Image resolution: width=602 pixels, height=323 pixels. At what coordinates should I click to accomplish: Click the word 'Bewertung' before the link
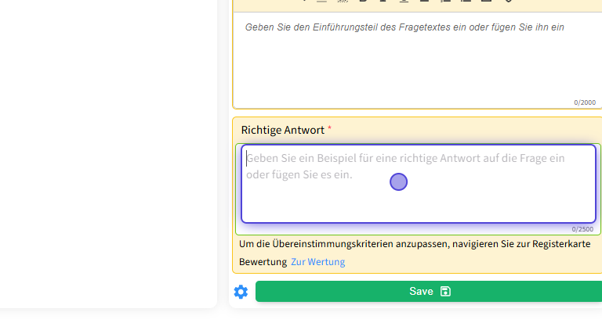pos(263,262)
